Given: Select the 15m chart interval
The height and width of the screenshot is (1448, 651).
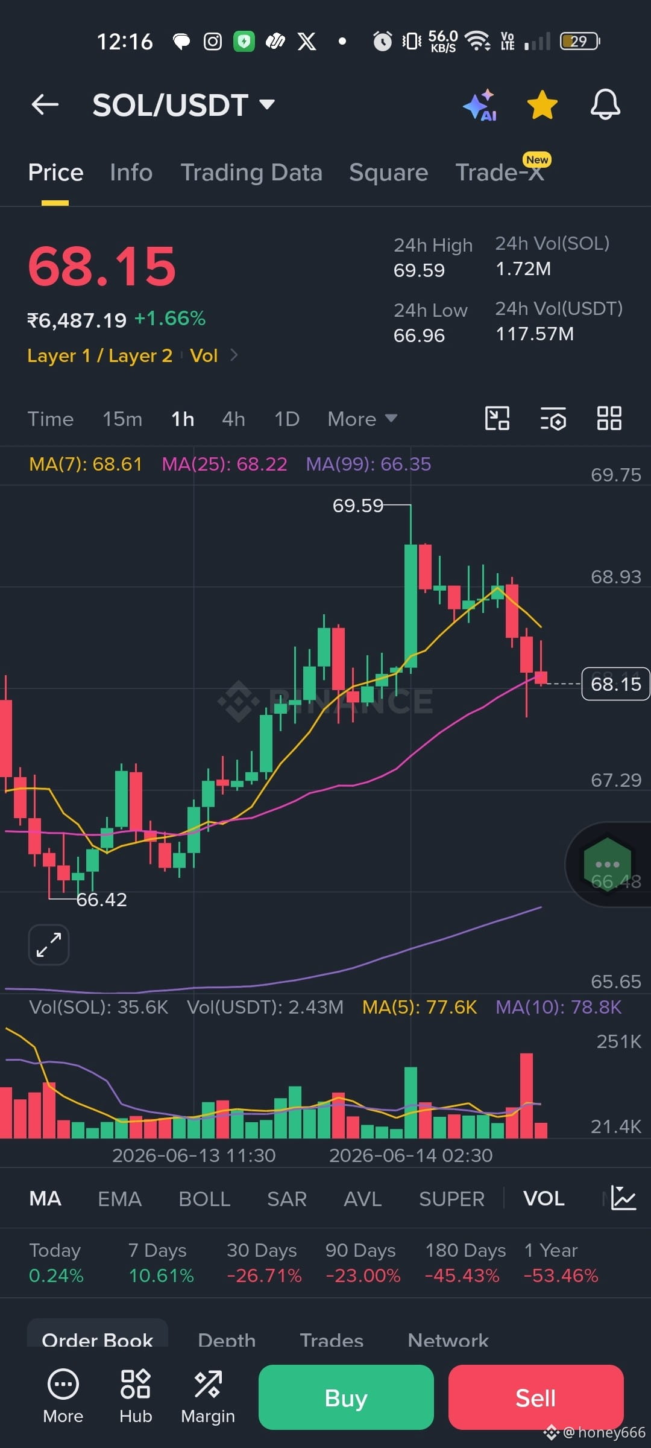Looking at the screenshot, I should 122,419.
